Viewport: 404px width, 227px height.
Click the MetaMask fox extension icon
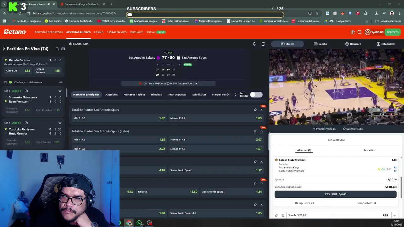point(342,13)
